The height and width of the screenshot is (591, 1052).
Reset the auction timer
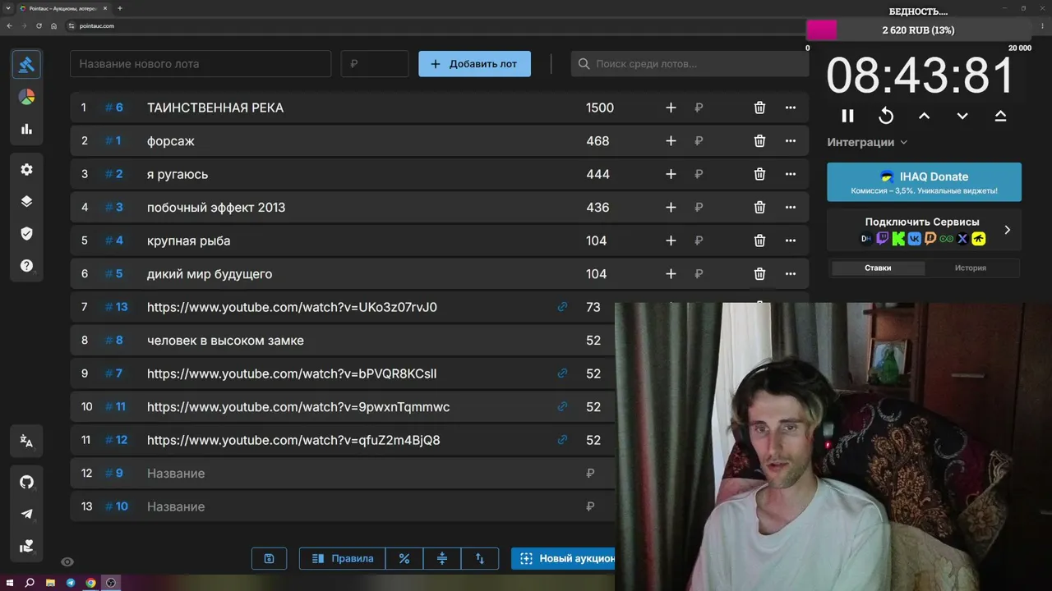click(x=886, y=116)
